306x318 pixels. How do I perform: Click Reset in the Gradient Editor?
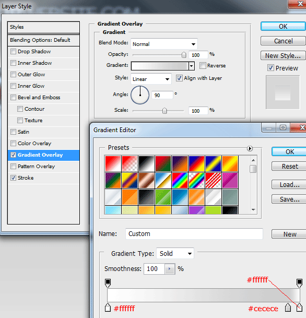coord(290,166)
